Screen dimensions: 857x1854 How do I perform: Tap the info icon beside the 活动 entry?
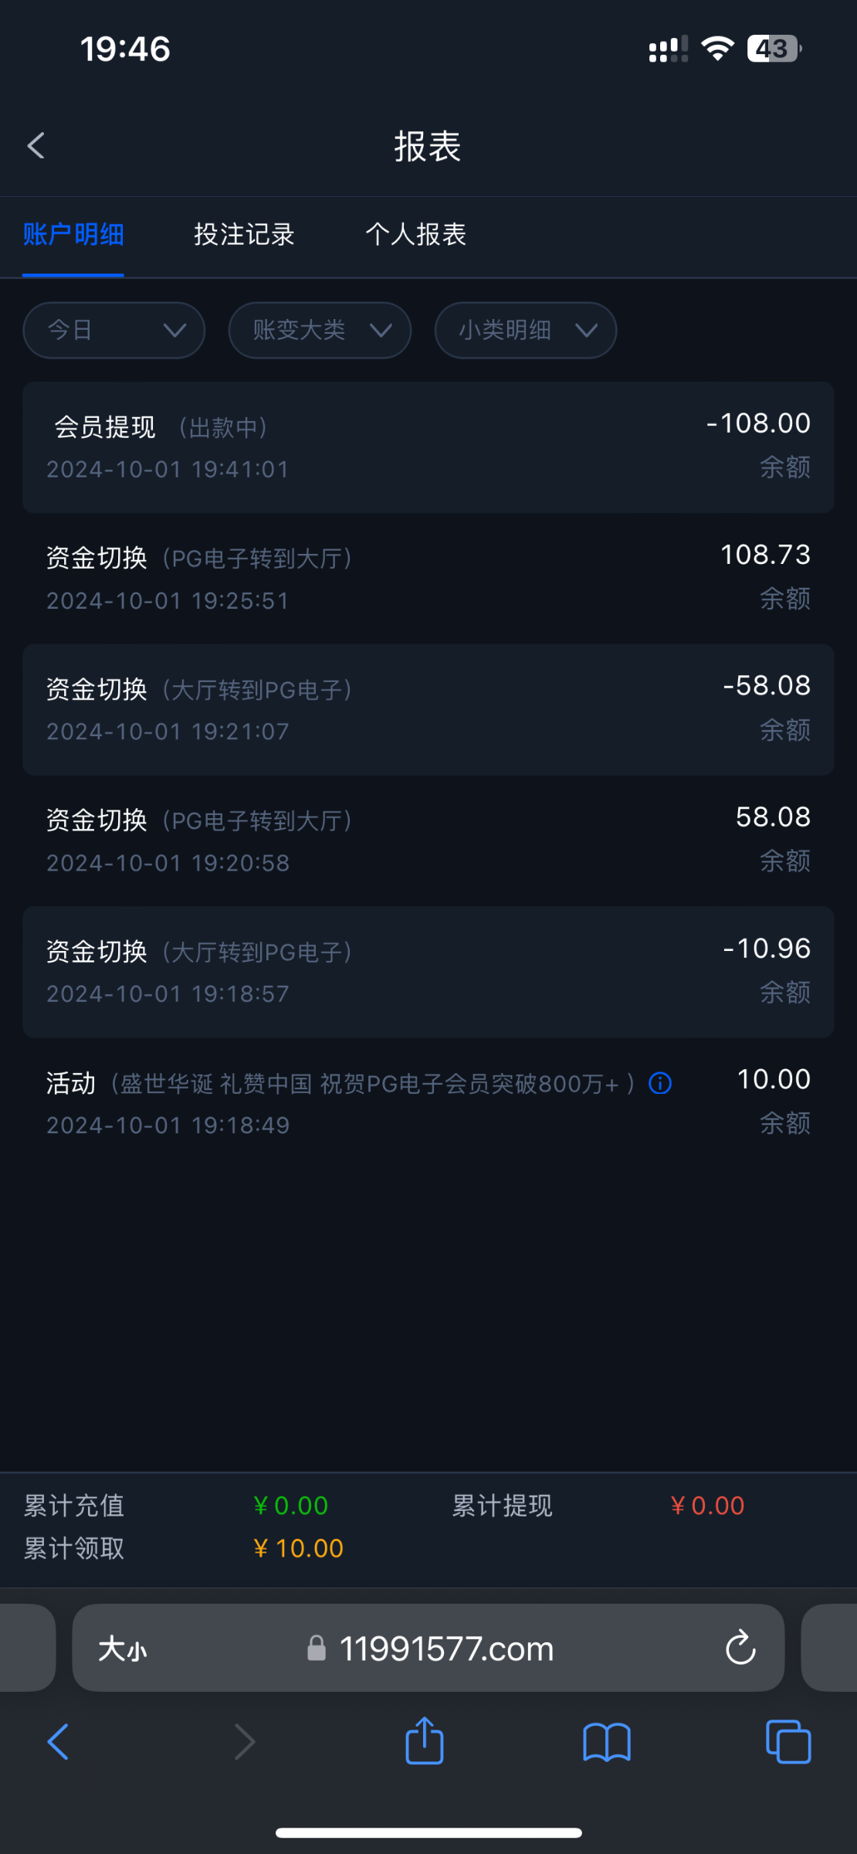pyautogui.click(x=660, y=1083)
